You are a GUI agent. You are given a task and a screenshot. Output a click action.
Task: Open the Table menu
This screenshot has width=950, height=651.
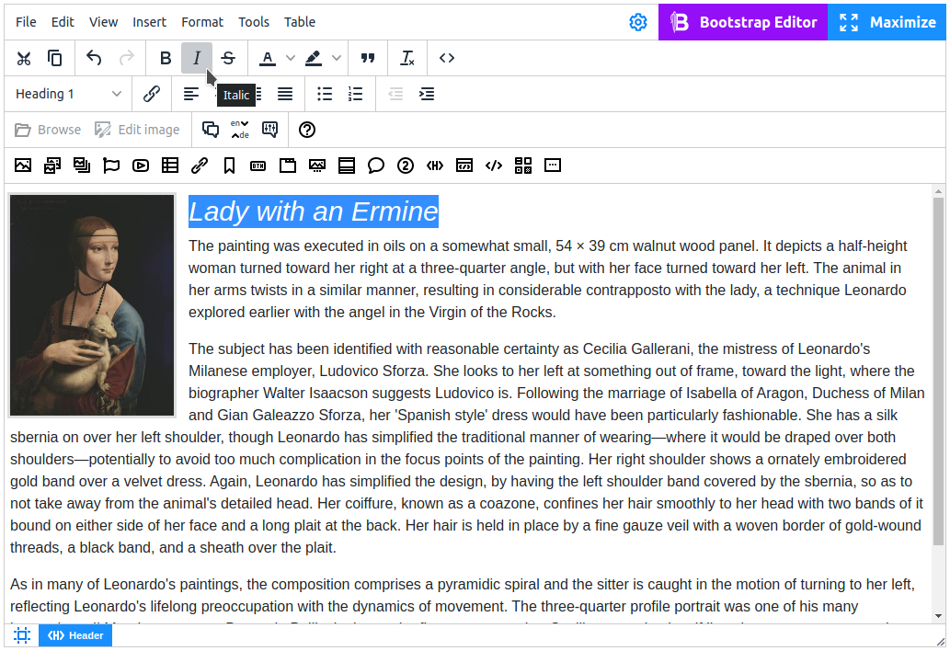tap(300, 22)
